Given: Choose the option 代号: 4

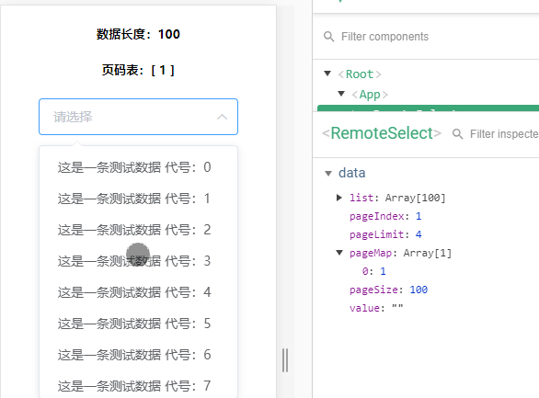Looking at the screenshot, I should pos(138,292).
